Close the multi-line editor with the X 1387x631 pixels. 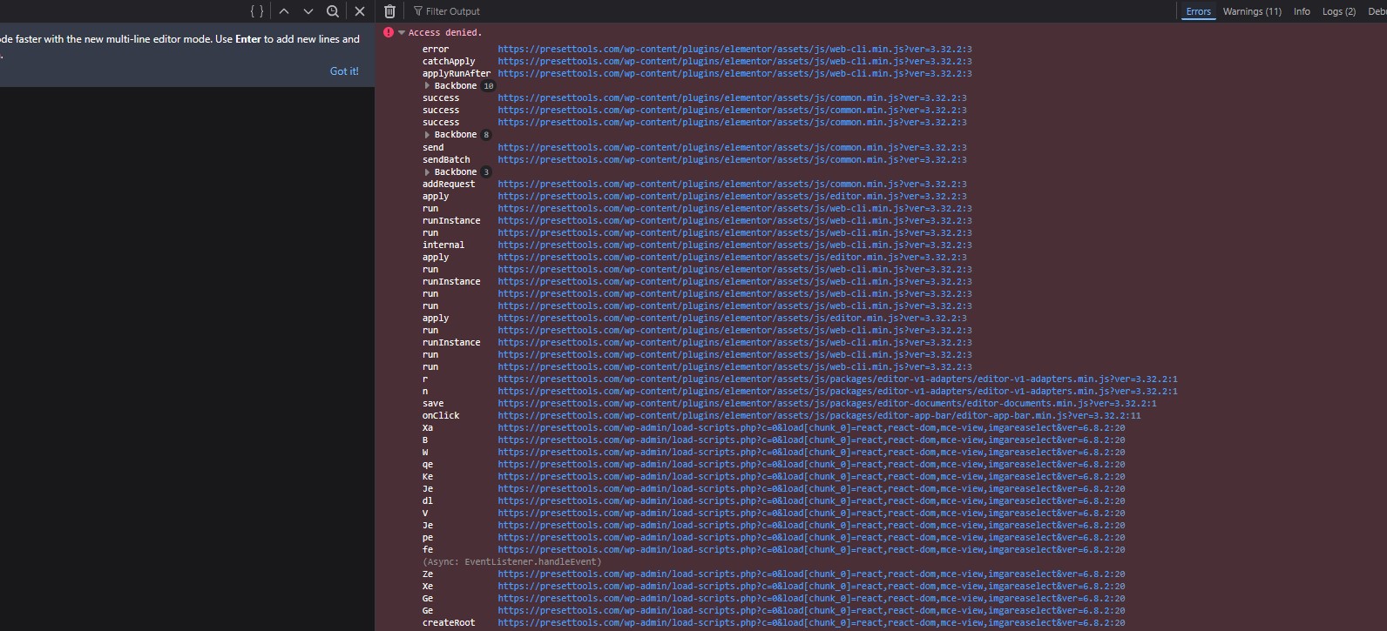click(359, 11)
